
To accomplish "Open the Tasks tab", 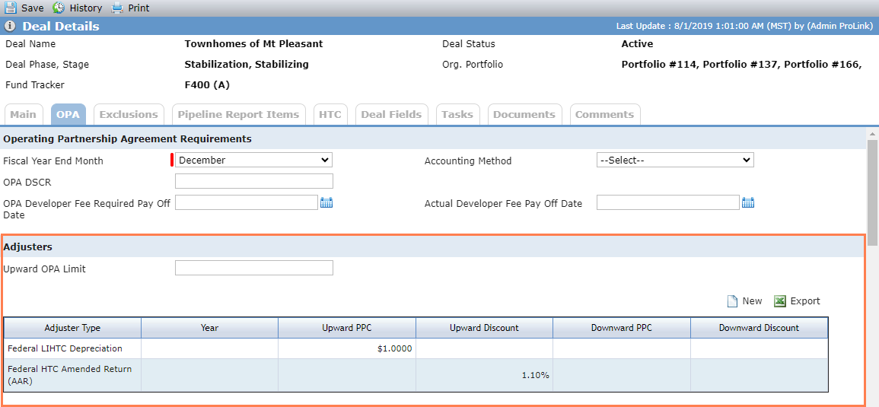I will click(x=457, y=114).
